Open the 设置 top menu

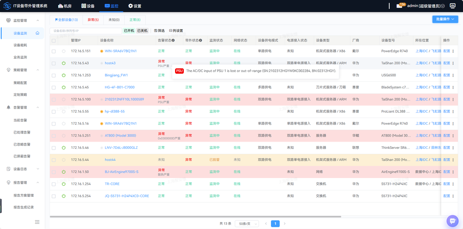(x=135, y=6)
